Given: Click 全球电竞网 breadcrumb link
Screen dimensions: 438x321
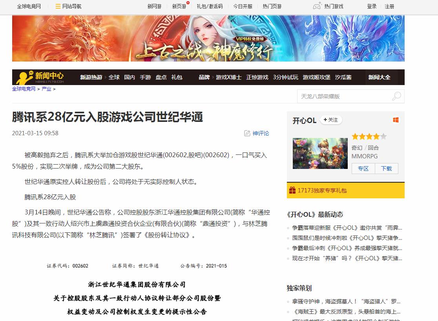Looking at the screenshot, I should pos(24,89).
